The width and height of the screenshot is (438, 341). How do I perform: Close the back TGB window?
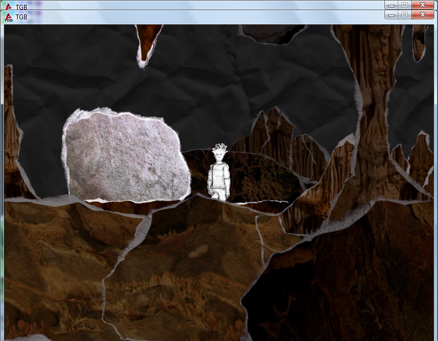[x=422, y=5]
